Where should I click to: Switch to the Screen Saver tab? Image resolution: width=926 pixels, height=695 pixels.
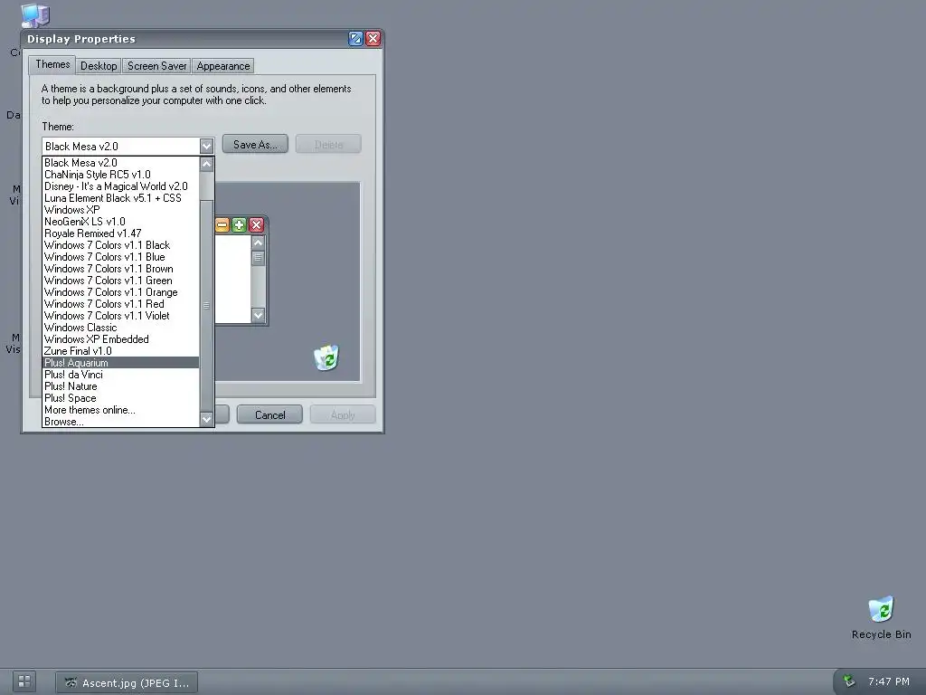click(x=157, y=65)
